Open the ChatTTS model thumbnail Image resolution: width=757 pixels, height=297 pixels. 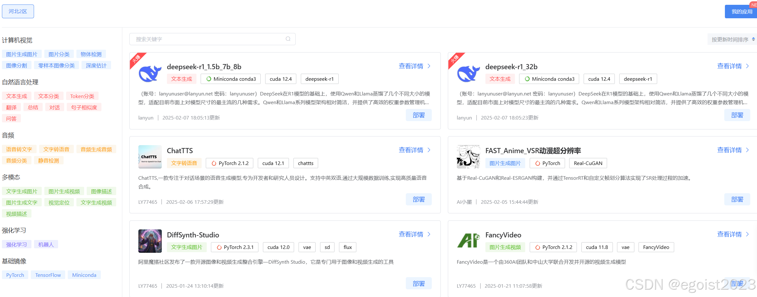point(150,157)
